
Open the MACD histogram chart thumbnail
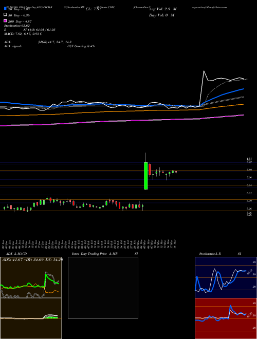pyautogui.click(x=31, y=318)
